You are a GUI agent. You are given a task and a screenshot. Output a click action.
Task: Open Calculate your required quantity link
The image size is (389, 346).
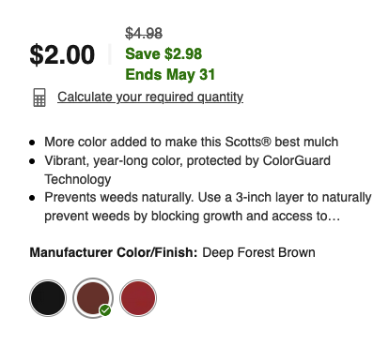pos(150,98)
